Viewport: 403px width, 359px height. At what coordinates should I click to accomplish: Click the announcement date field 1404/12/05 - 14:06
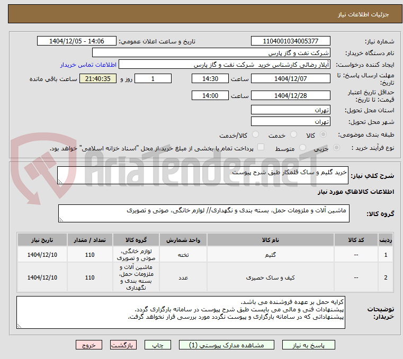coord(77,41)
